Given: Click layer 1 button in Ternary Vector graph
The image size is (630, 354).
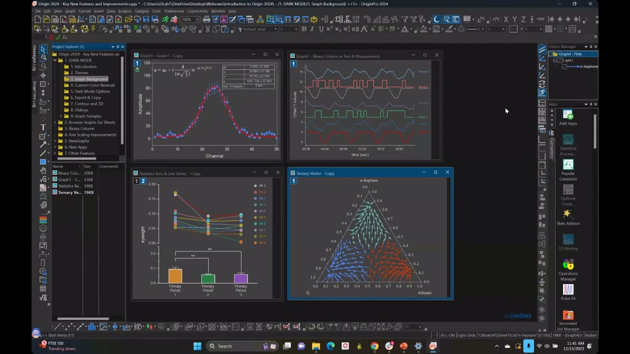Looking at the screenshot, I should click(293, 181).
